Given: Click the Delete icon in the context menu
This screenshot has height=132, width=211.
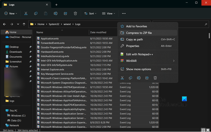Looking at the screenshot, I should point(155,78).
